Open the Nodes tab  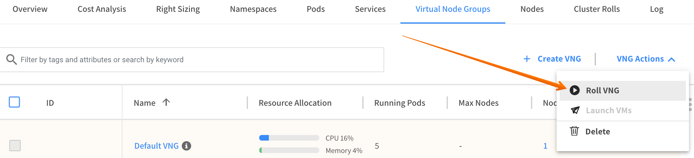532,9
